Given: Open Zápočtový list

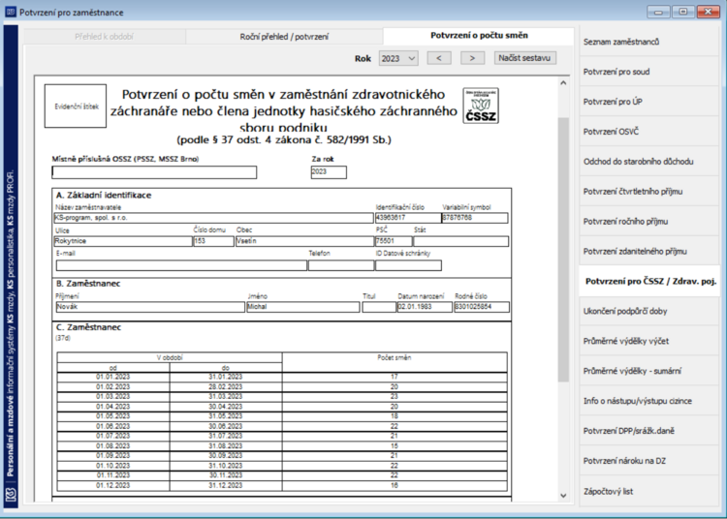Looking at the screenshot, I should pyautogui.click(x=648, y=491).
